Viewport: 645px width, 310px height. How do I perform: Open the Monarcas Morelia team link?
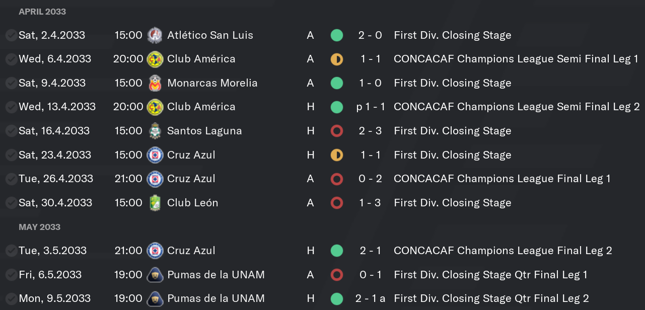[212, 83]
